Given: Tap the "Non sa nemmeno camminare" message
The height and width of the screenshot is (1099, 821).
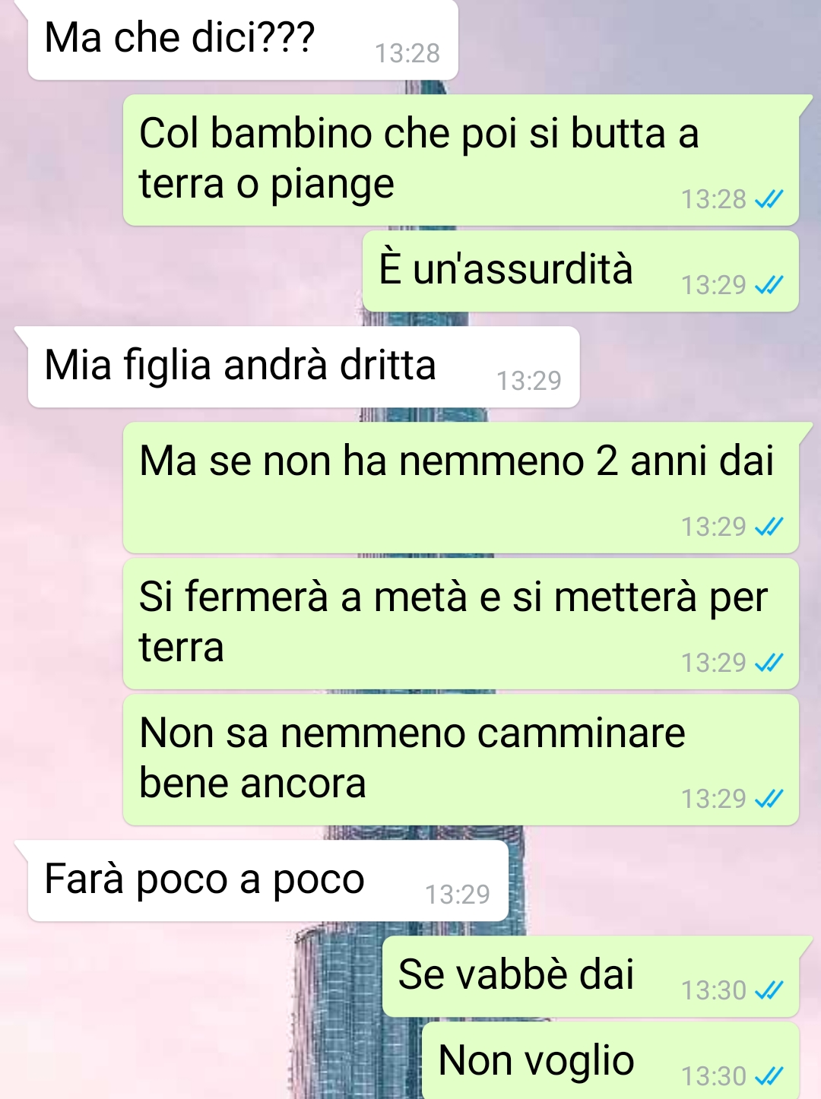Looking at the screenshot, I should point(461,760).
